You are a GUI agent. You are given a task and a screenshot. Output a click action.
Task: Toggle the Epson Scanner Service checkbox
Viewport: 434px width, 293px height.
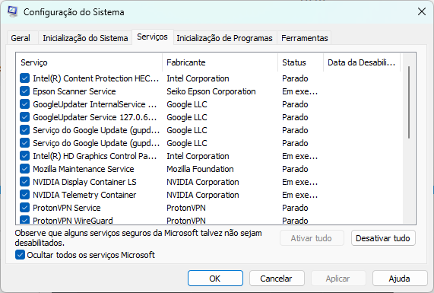pos(24,91)
